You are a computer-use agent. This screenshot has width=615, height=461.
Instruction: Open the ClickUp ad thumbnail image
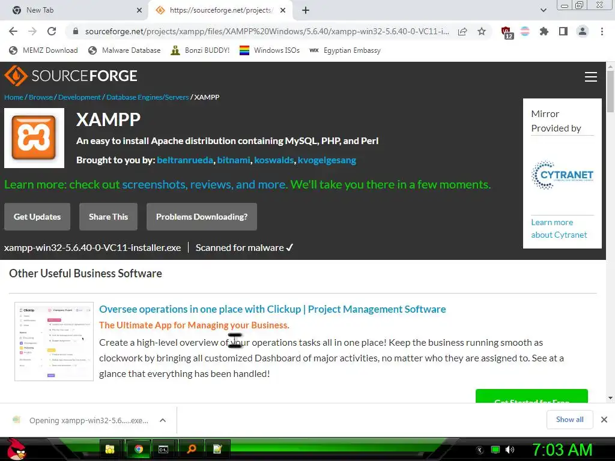pos(54,342)
